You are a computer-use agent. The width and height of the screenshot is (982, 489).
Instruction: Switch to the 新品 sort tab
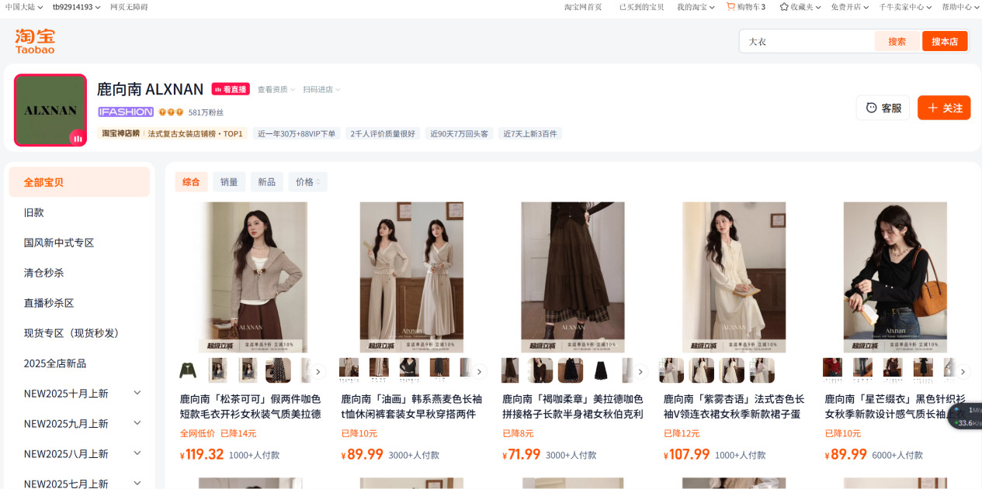pyautogui.click(x=266, y=182)
